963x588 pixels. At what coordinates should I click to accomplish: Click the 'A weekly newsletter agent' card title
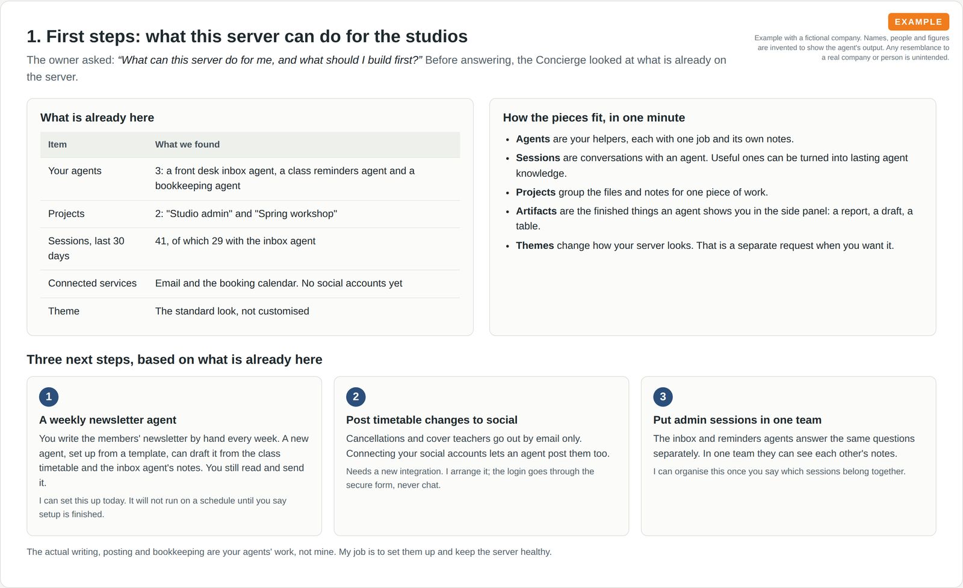tap(108, 420)
